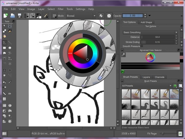Open the All Presets dropdown
The width and height of the screenshot is (185, 139).
pos(146,85)
